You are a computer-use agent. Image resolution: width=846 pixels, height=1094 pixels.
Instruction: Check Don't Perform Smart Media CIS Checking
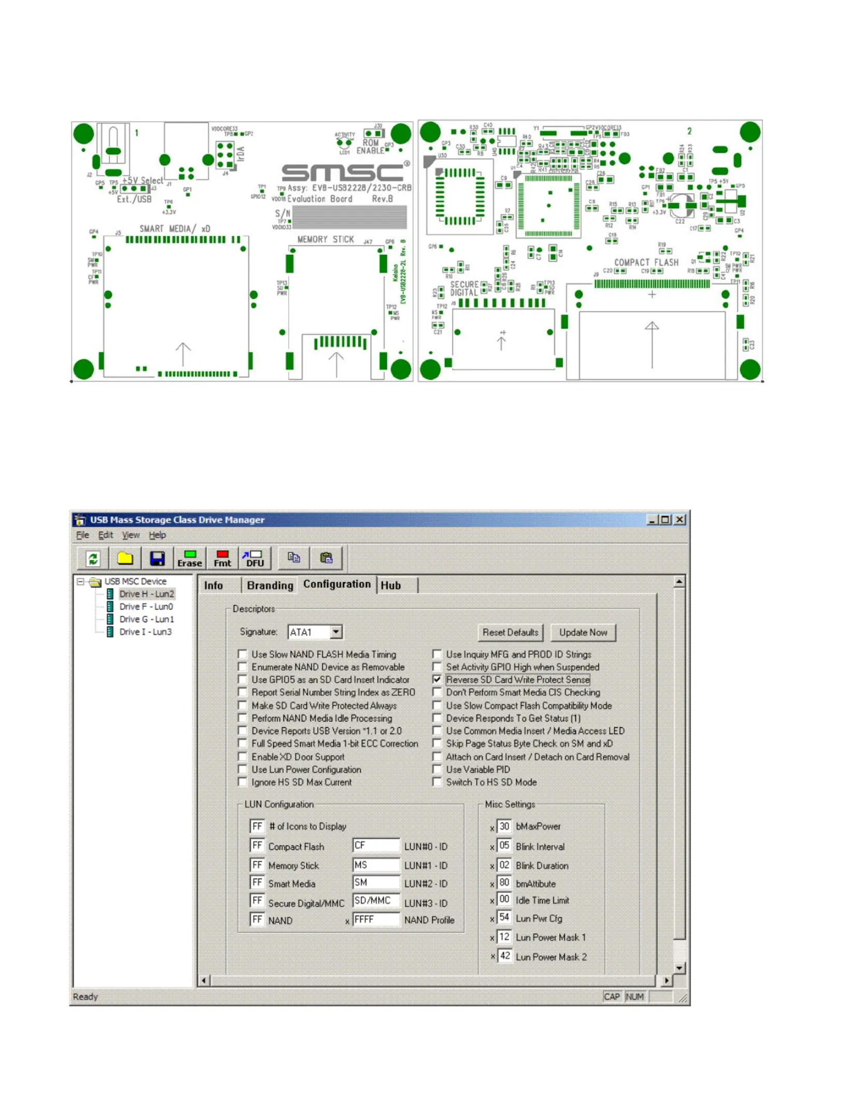point(437,692)
